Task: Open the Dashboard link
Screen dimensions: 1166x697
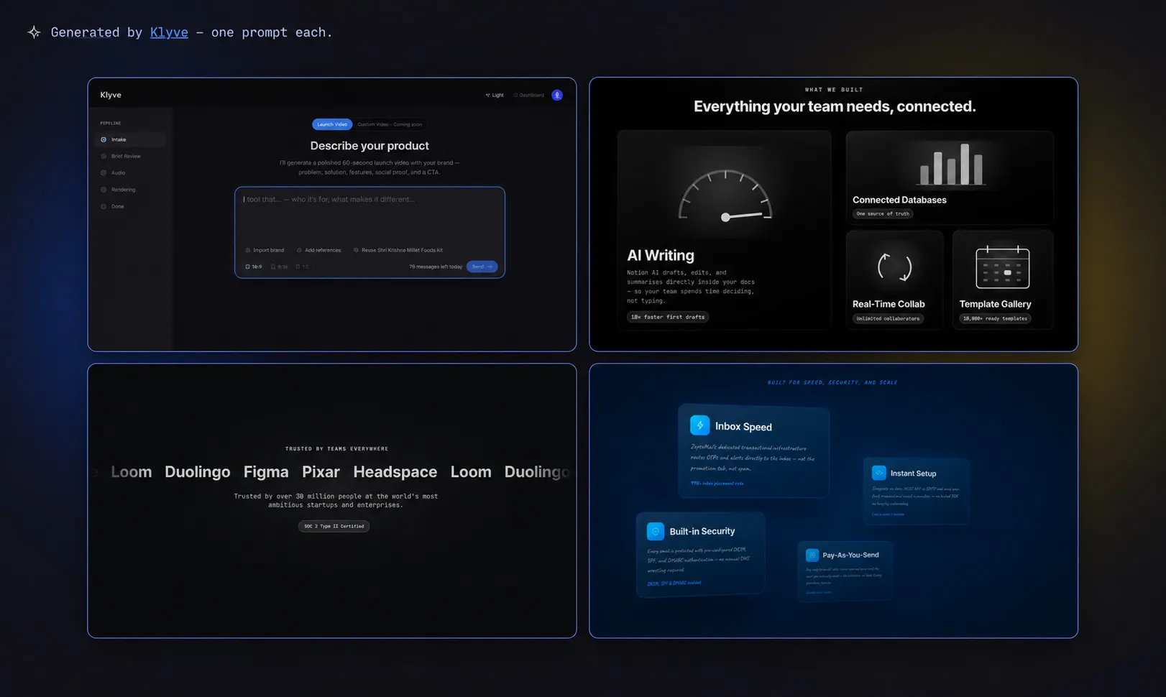Action: (x=529, y=95)
